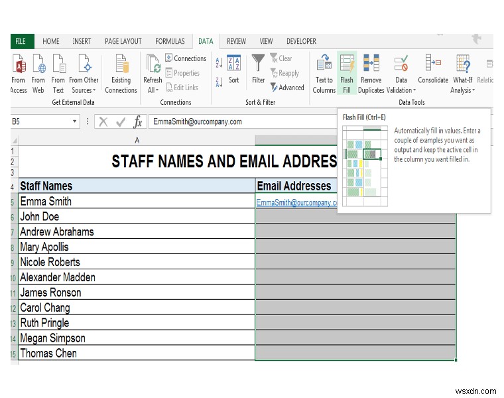Image resolution: width=504 pixels, height=398 pixels.
Task: Open Text to Columns tool
Action: 324,65
